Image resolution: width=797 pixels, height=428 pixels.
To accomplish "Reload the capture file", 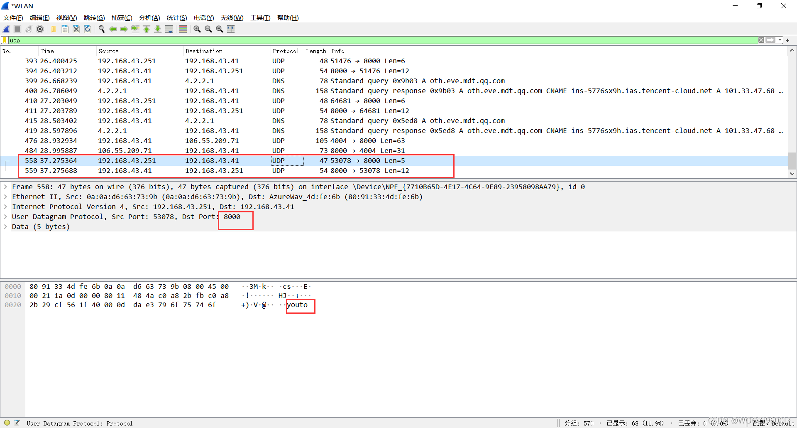I will click(x=88, y=29).
